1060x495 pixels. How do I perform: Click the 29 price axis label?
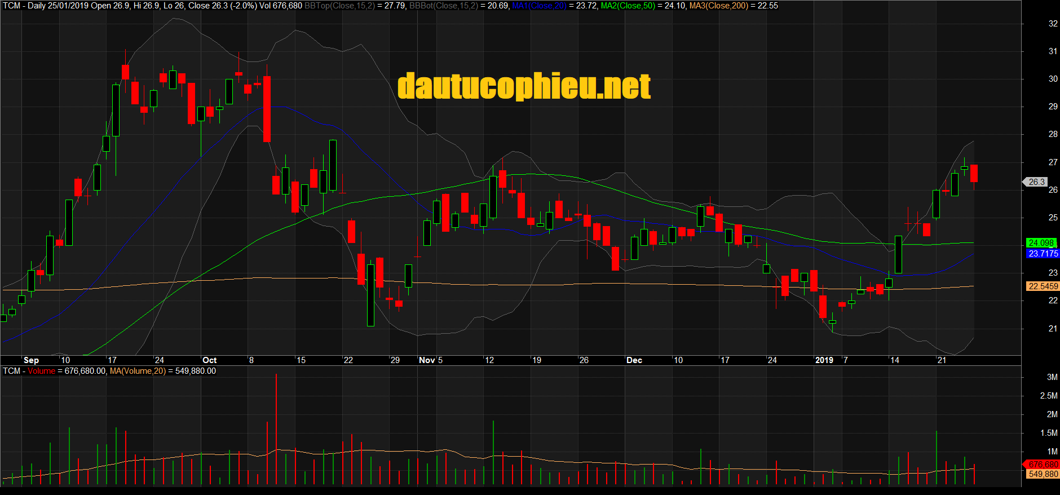click(x=1053, y=107)
